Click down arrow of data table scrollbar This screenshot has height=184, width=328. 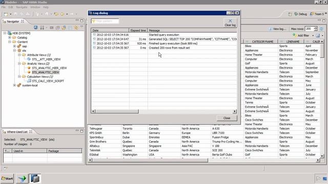(322, 156)
